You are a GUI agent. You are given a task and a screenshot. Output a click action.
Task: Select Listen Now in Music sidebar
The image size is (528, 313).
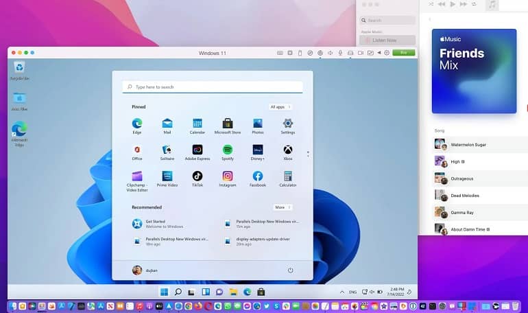[387, 40]
